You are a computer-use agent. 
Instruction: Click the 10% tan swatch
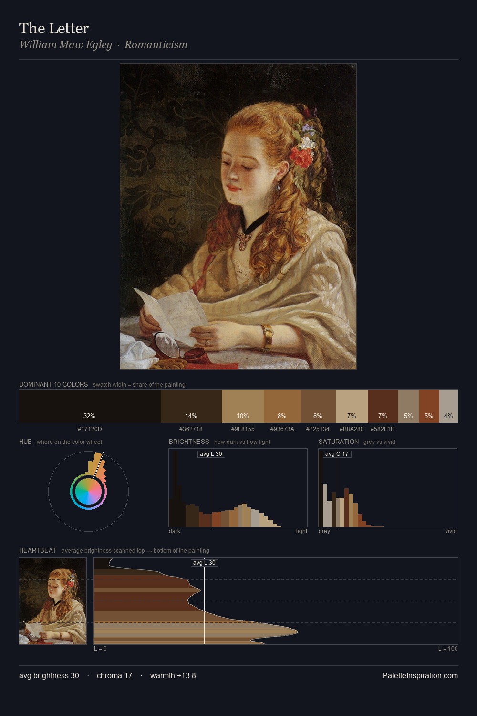pos(243,406)
